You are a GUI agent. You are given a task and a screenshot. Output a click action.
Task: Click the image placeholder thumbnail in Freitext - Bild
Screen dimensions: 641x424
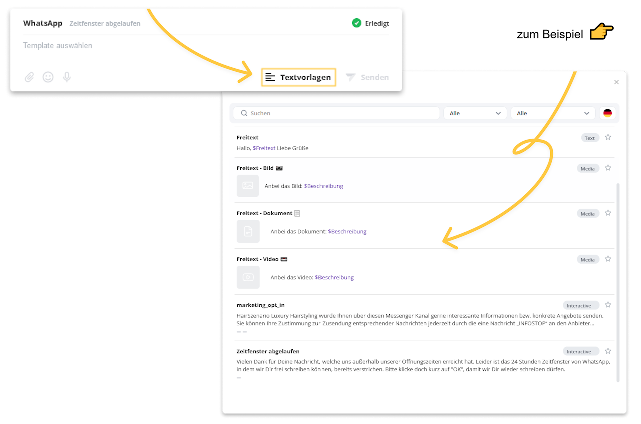click(x=248, y=186)
